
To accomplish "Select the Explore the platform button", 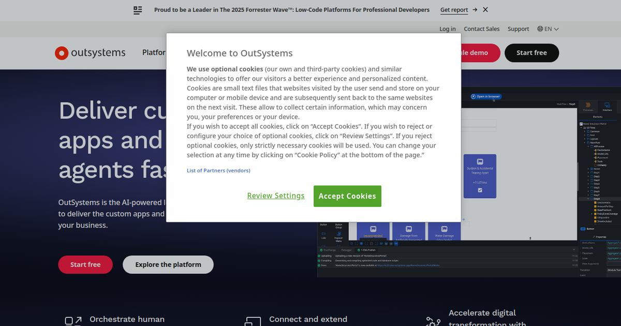I will pos(168,264).
